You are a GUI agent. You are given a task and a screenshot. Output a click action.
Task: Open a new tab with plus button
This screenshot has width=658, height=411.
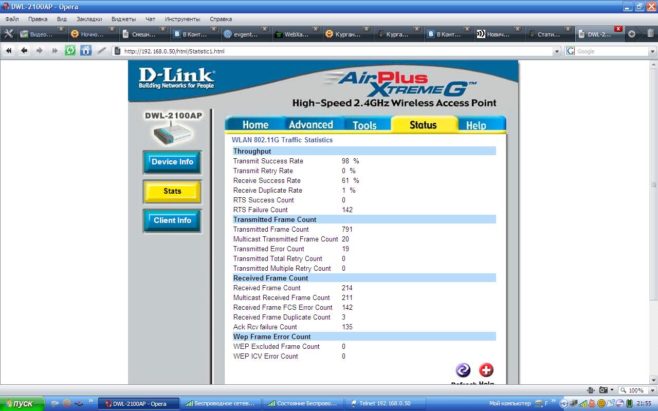(x=632, y=34)
